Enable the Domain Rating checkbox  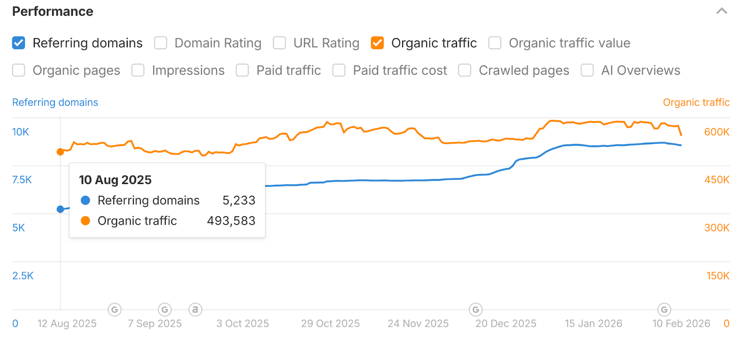[160, 43]
